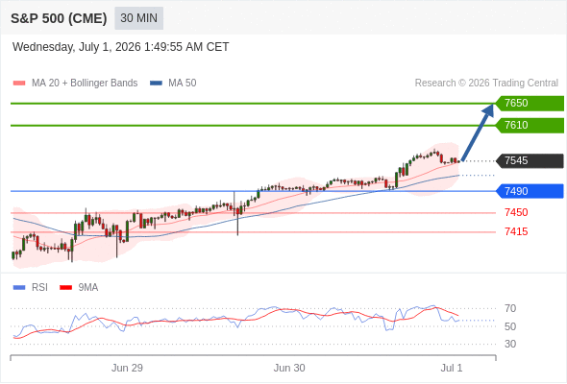Select the MA 20 + Bollinger Bands legend label
This screenshot has height=384, width=567.
85,84
